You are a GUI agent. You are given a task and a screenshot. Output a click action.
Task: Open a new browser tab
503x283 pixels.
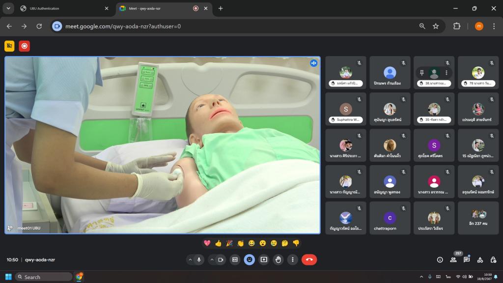pos(221,8)
